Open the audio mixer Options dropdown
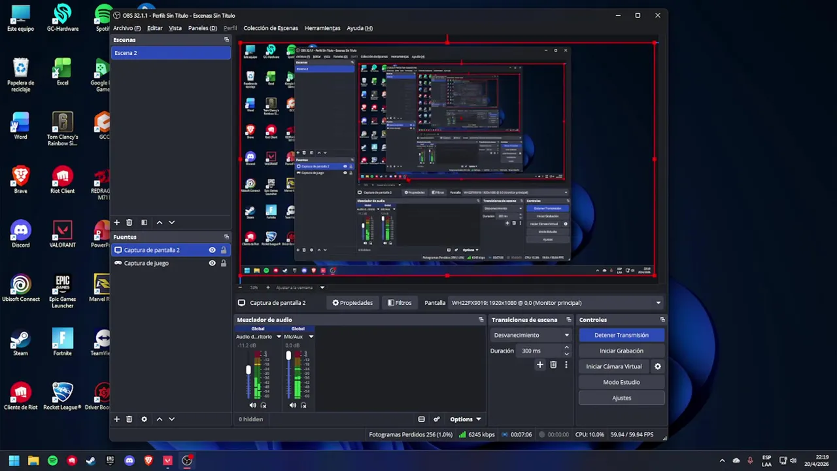Screen dimensions: 837x471 coord(465,419)
